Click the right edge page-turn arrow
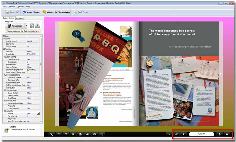 coord(221,74)
